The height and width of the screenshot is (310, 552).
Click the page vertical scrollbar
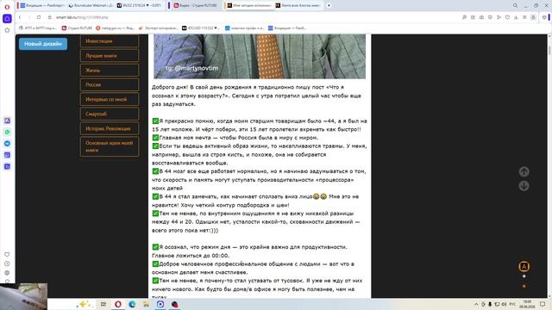pos(549,165)
